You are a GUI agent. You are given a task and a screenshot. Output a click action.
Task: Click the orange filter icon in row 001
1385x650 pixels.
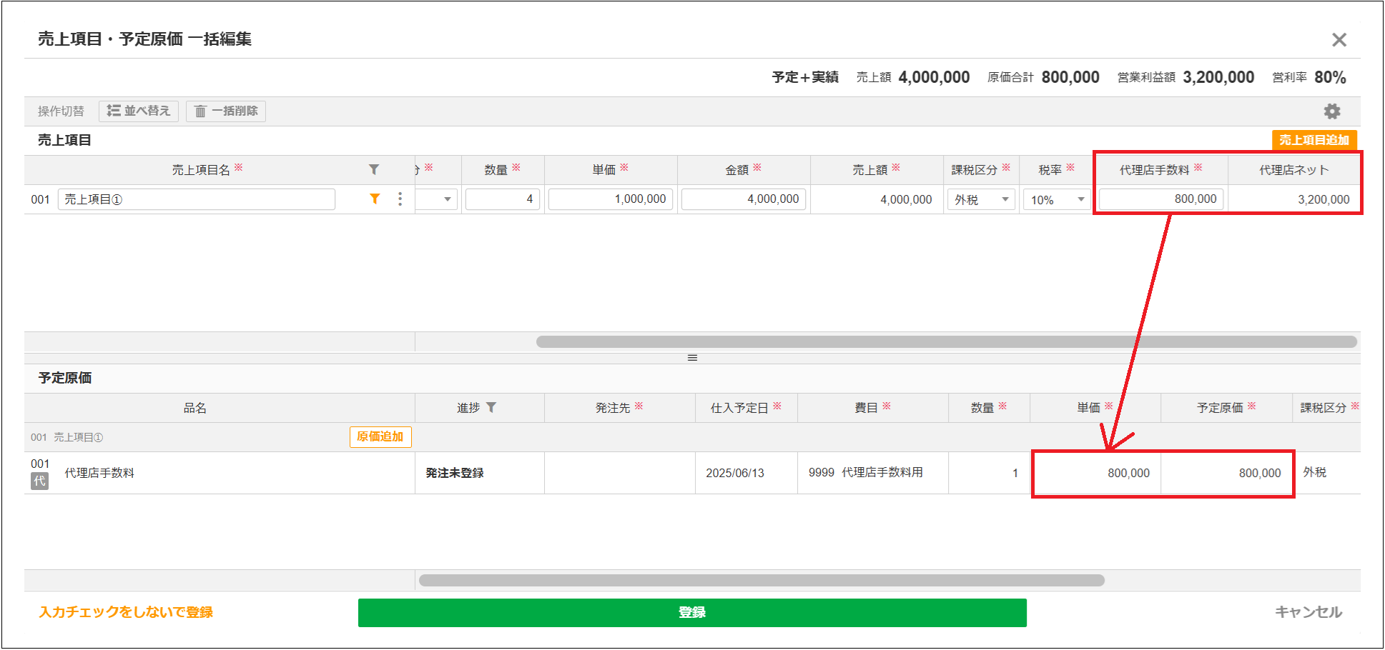coord(375,199)
